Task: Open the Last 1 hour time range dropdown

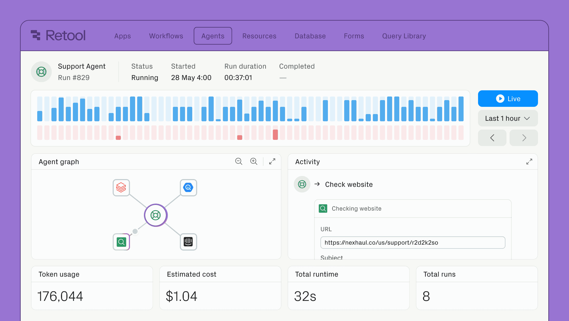Action: 508,118
